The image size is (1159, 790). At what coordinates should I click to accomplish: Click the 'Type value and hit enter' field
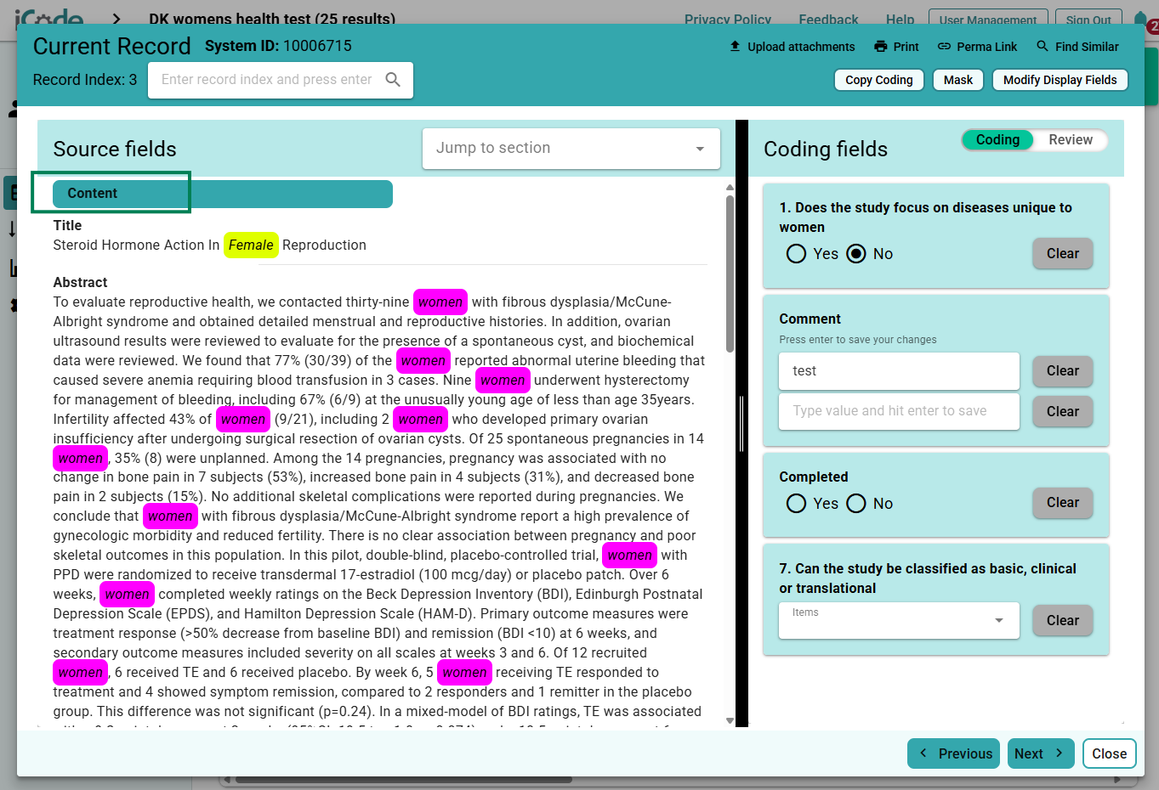(x=899, y=411)
